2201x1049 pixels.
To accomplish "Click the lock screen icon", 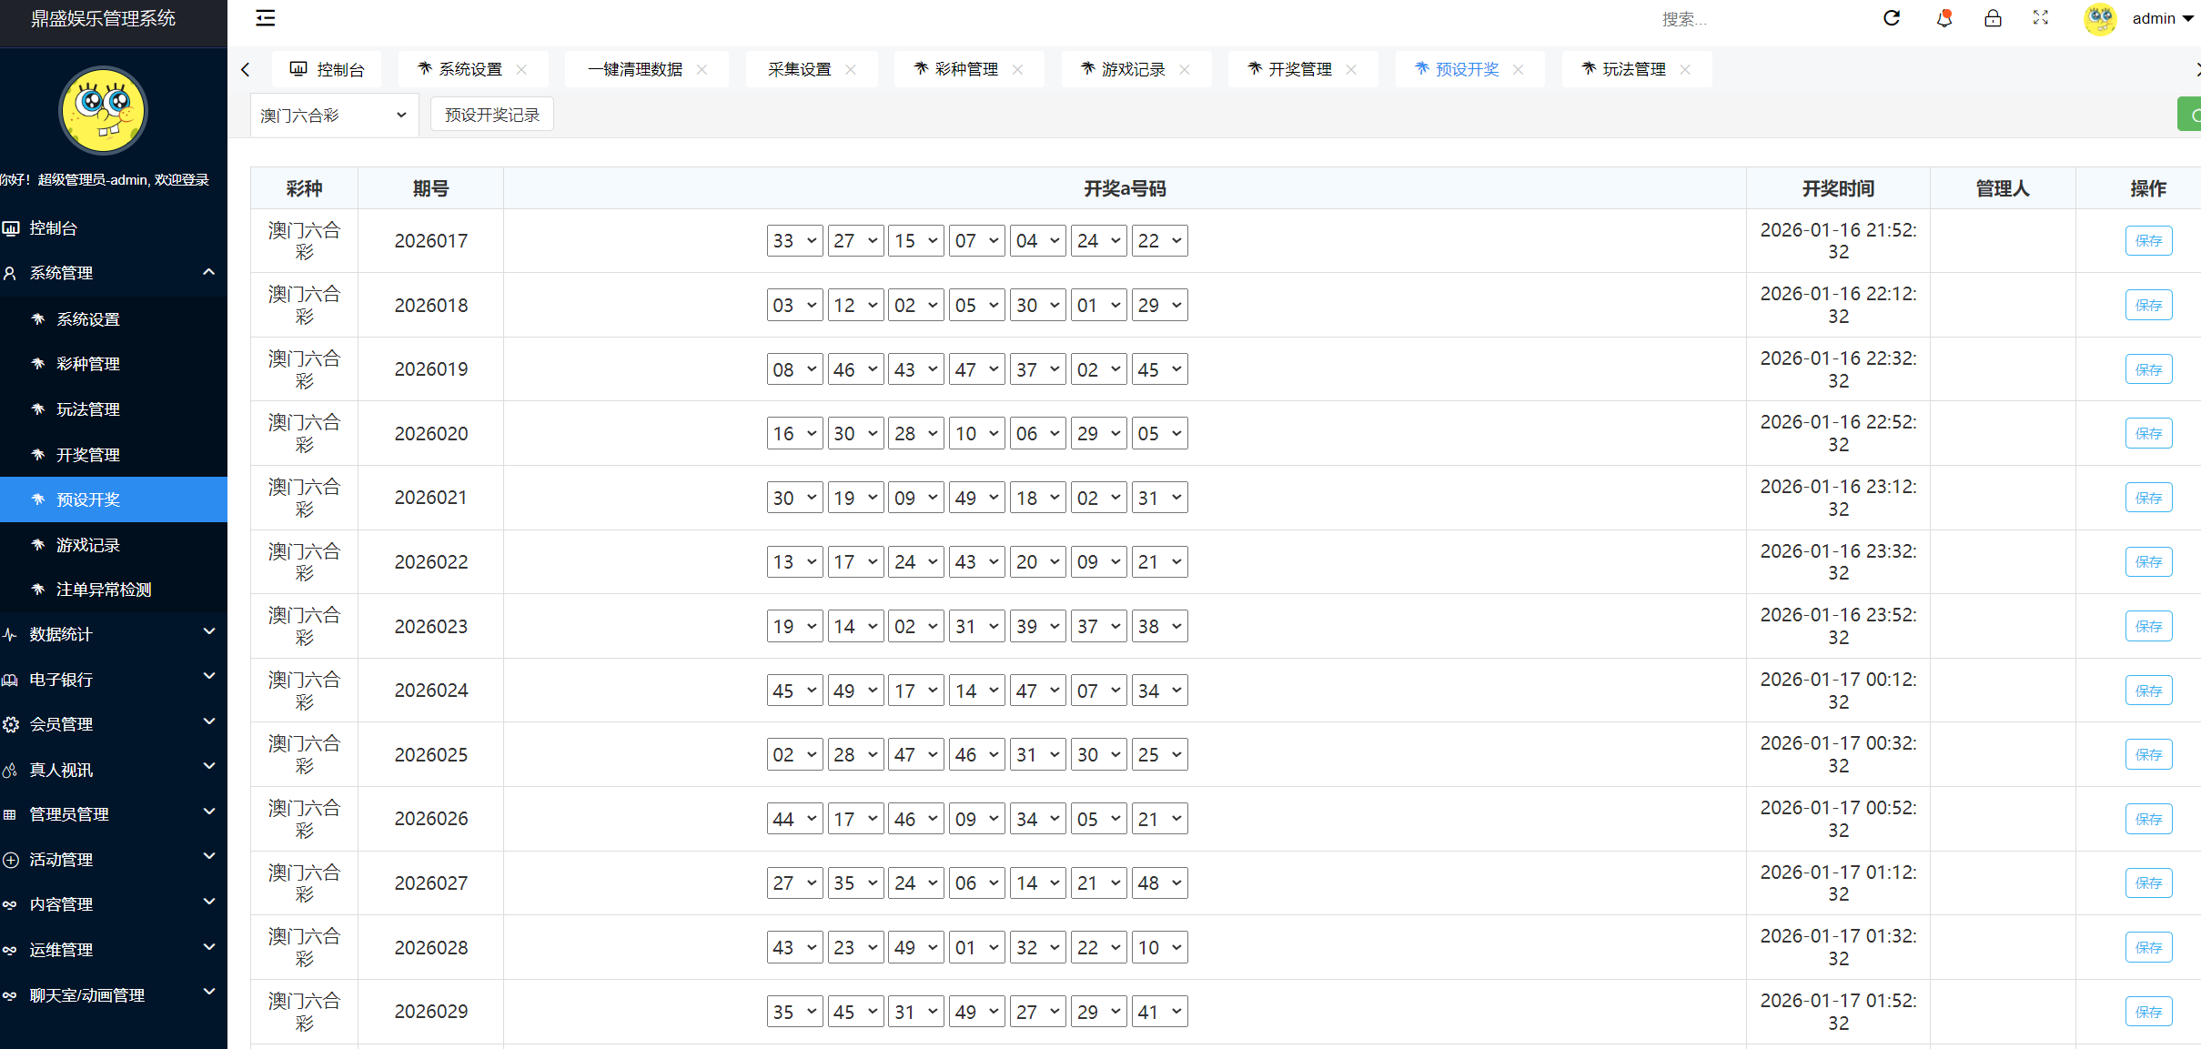I will point(1993,18).
